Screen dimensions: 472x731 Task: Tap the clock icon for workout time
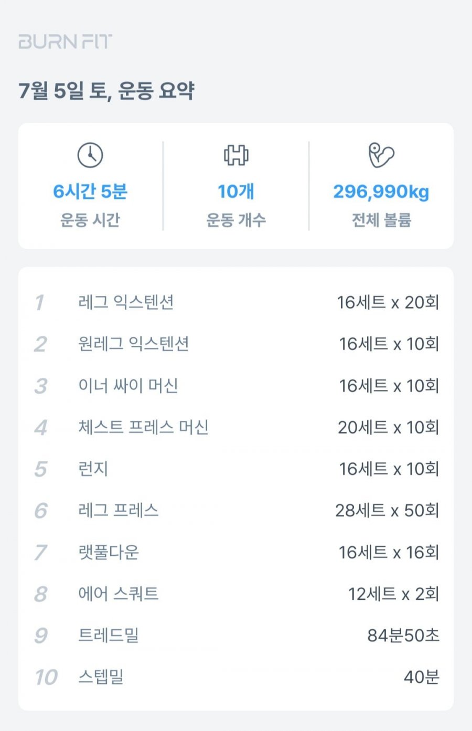coord(90,155)
